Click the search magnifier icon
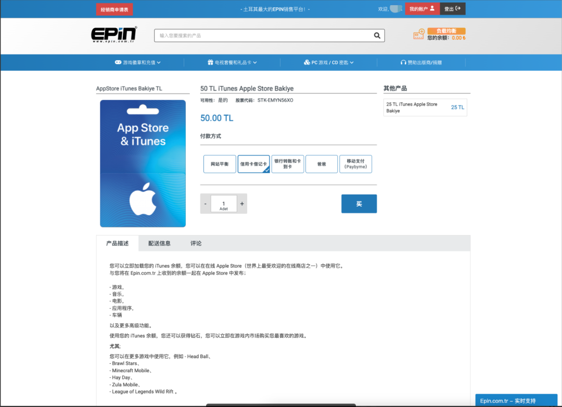Screen dimensions: 562x407 377,35
